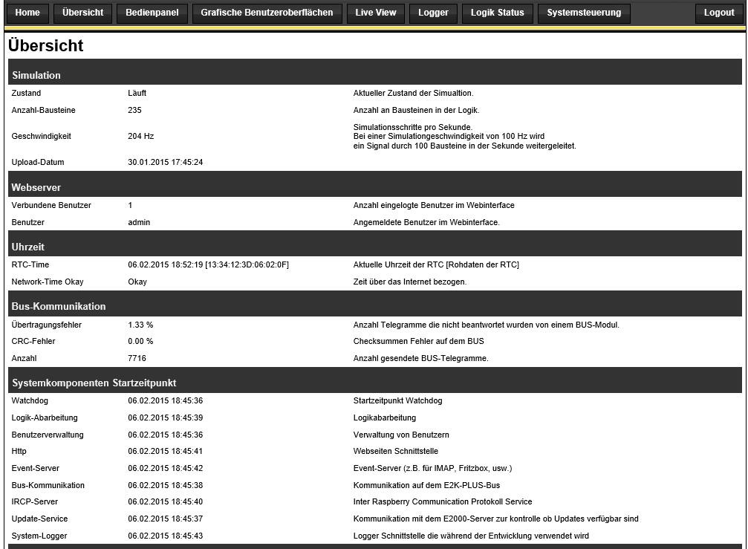Viewport: 748px width, 549px height.
Task: Click the RTC-Time value with raw data
Action: pyautogui.click(x=208, y=264)
